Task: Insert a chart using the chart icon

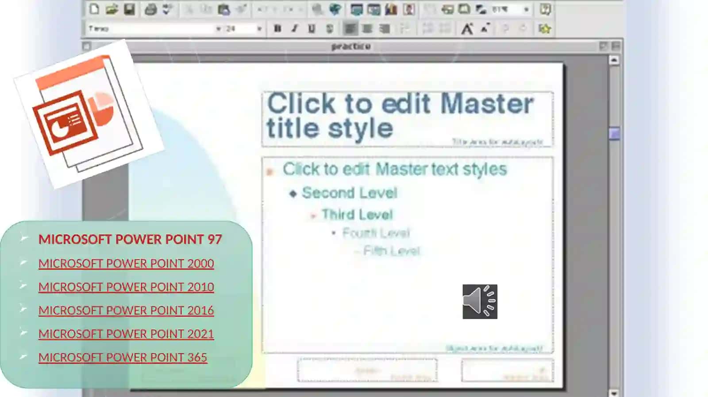Action: coord(391,9)
